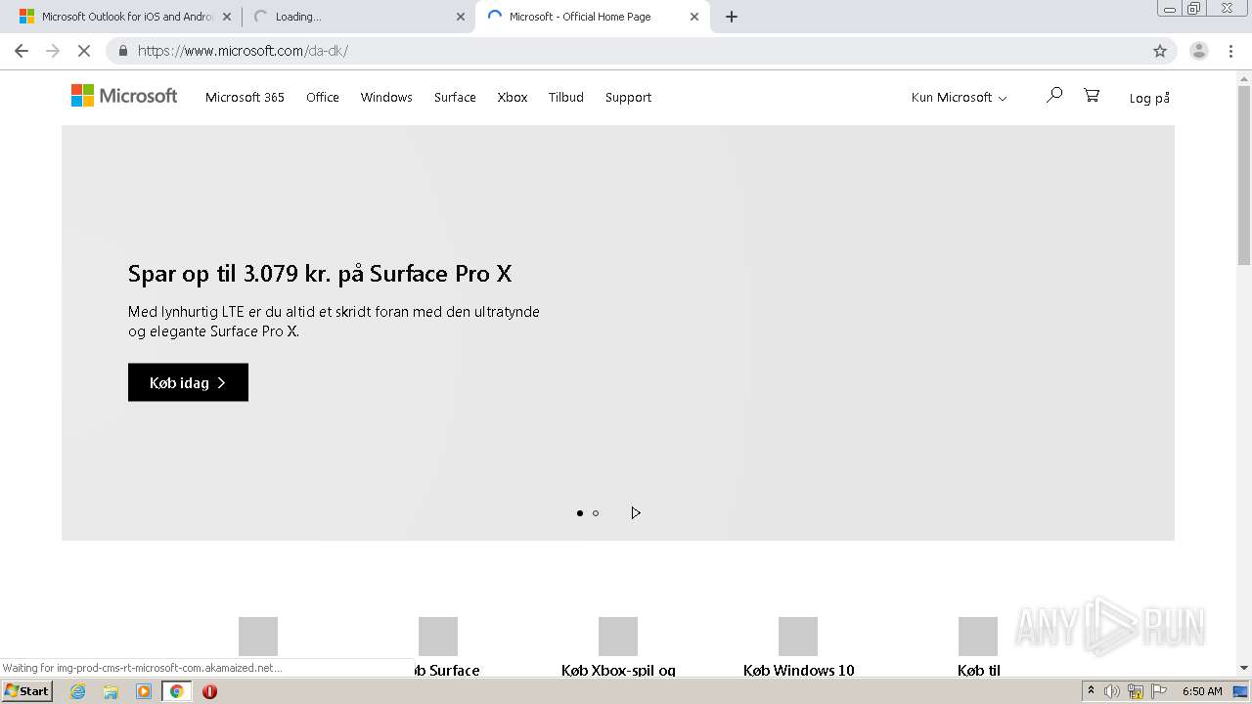1252x704 pixels.
Task: Open the Tilbud menu item
Action: (x=566, y=97)
